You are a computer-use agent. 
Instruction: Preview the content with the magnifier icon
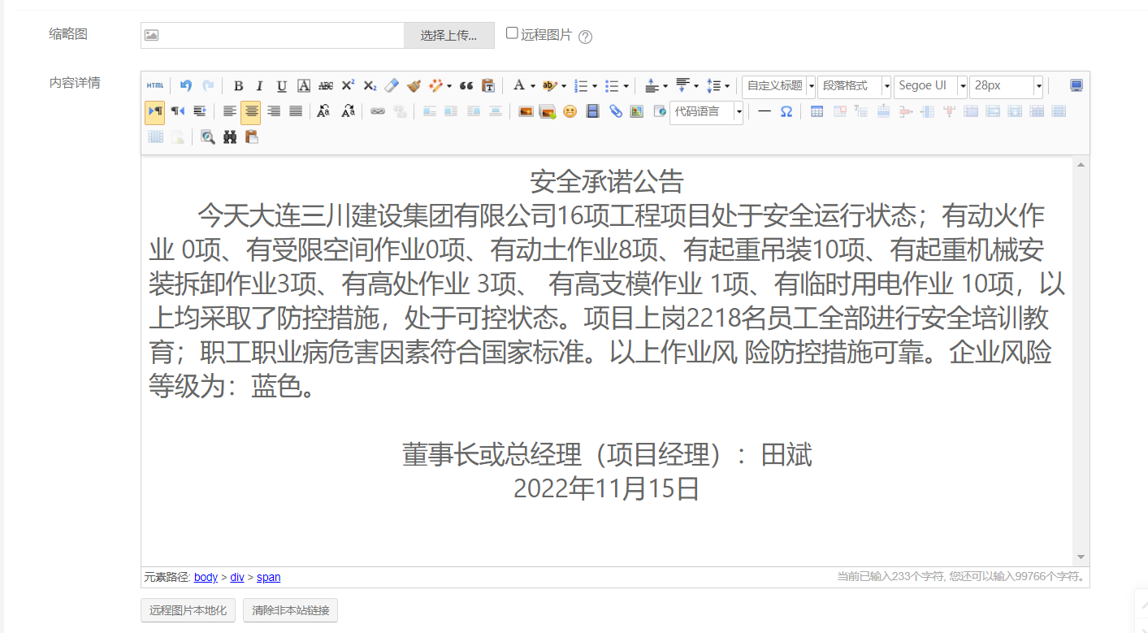click(x=208, y=137)
